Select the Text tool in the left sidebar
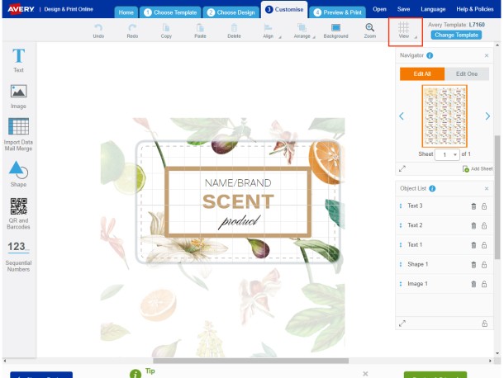504x378 pixels. 18,60
